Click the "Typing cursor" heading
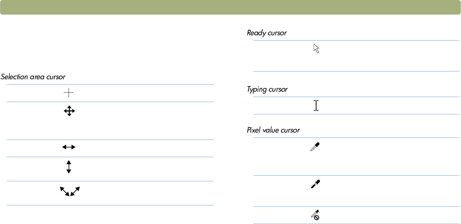This screenshot has width=461, height=224. [267, 90]
